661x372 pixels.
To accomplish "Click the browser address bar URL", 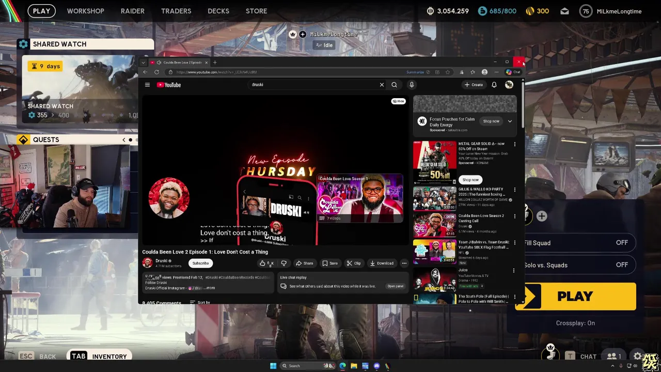I will click(x=216, y=72).
